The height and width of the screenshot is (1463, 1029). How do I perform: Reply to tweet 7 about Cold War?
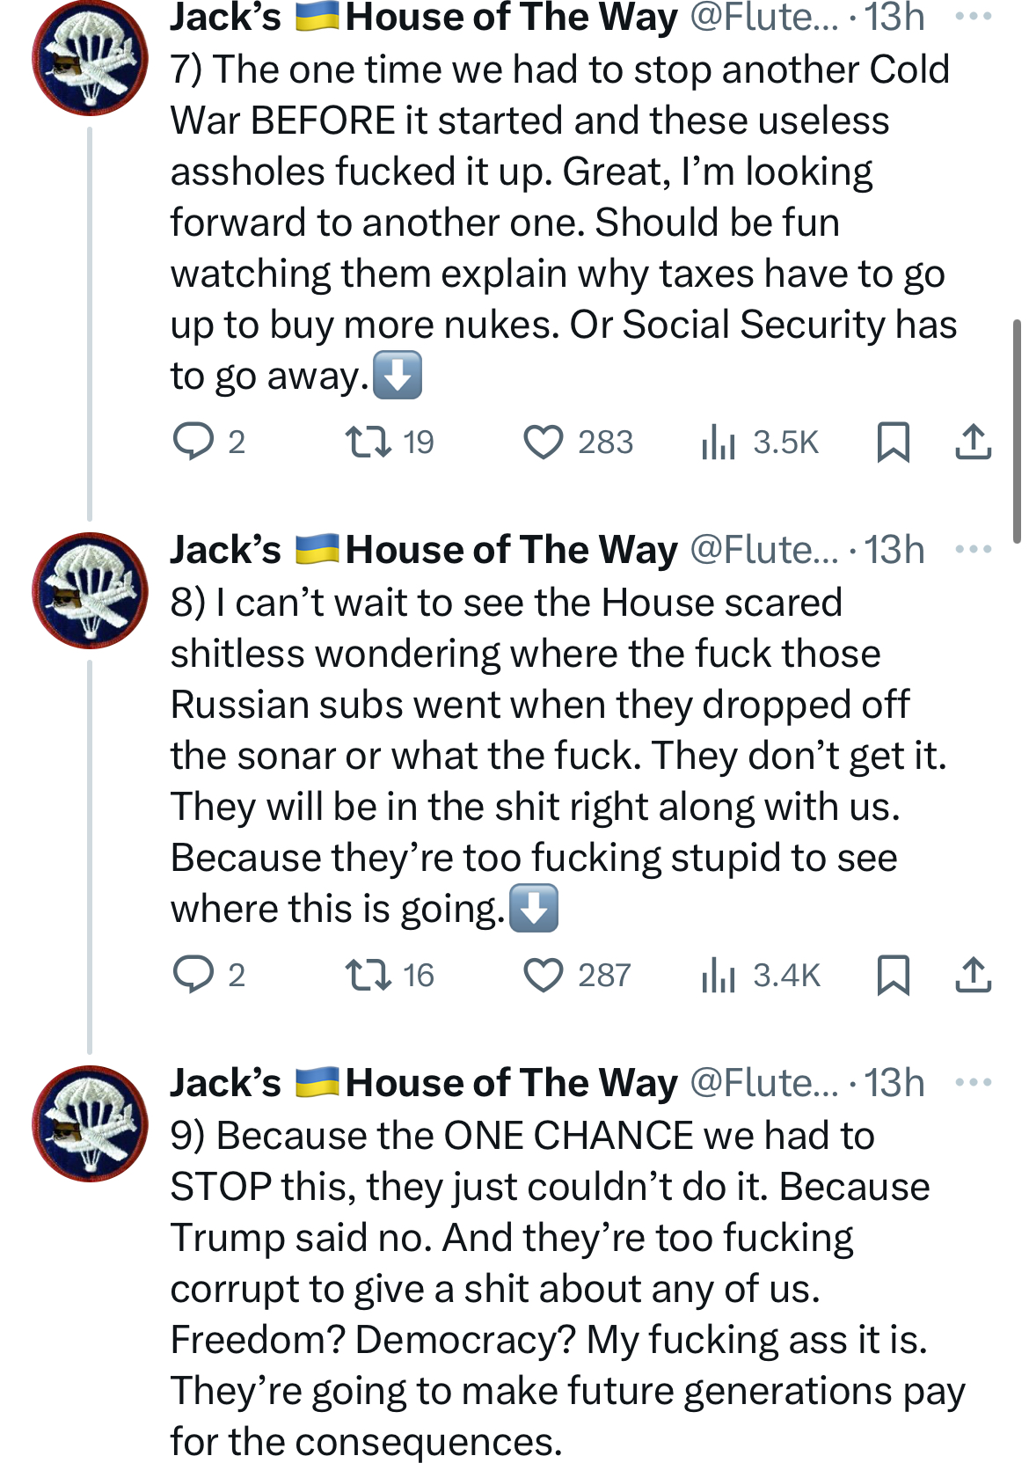[x=193, y=442]
